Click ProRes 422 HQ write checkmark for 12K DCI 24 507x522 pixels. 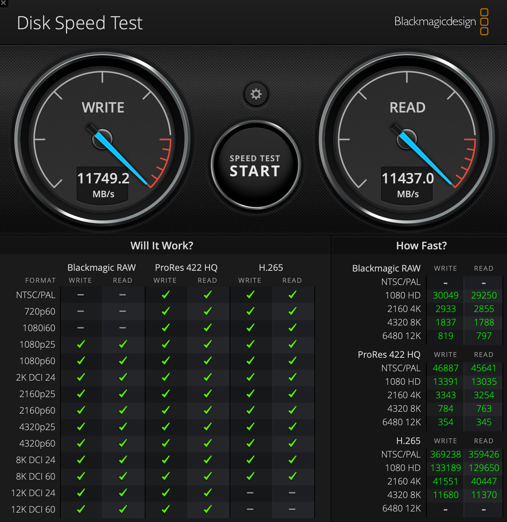pos(165,493)
